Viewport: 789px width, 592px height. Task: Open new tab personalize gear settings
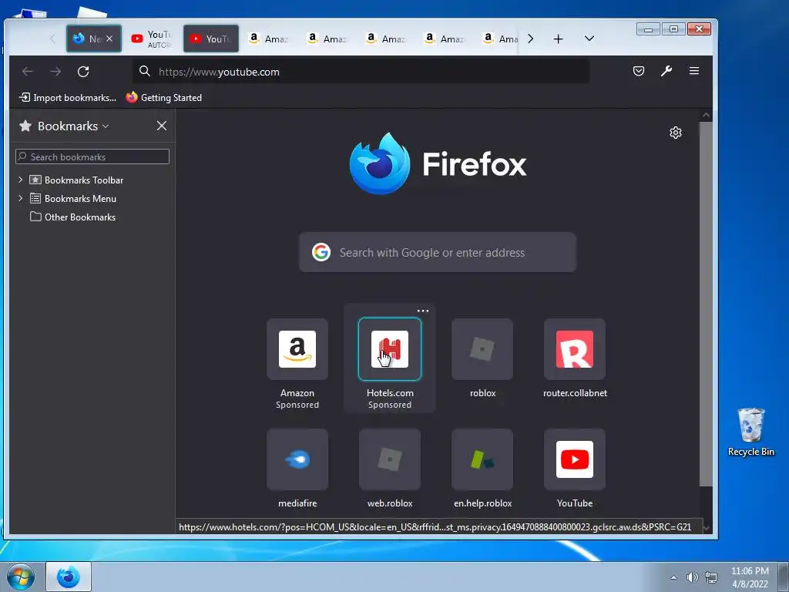click(675, 133)
